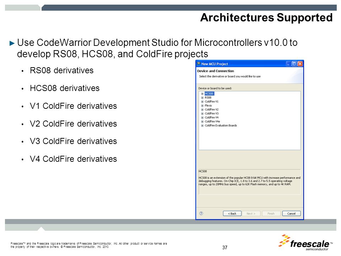341x256 pixels.
Task: Expand the ColdFire V3 node
Action: point(202,114)
